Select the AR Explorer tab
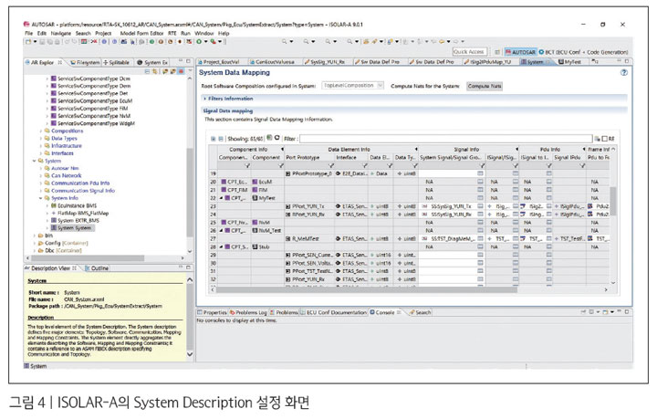 click(43, 62)
